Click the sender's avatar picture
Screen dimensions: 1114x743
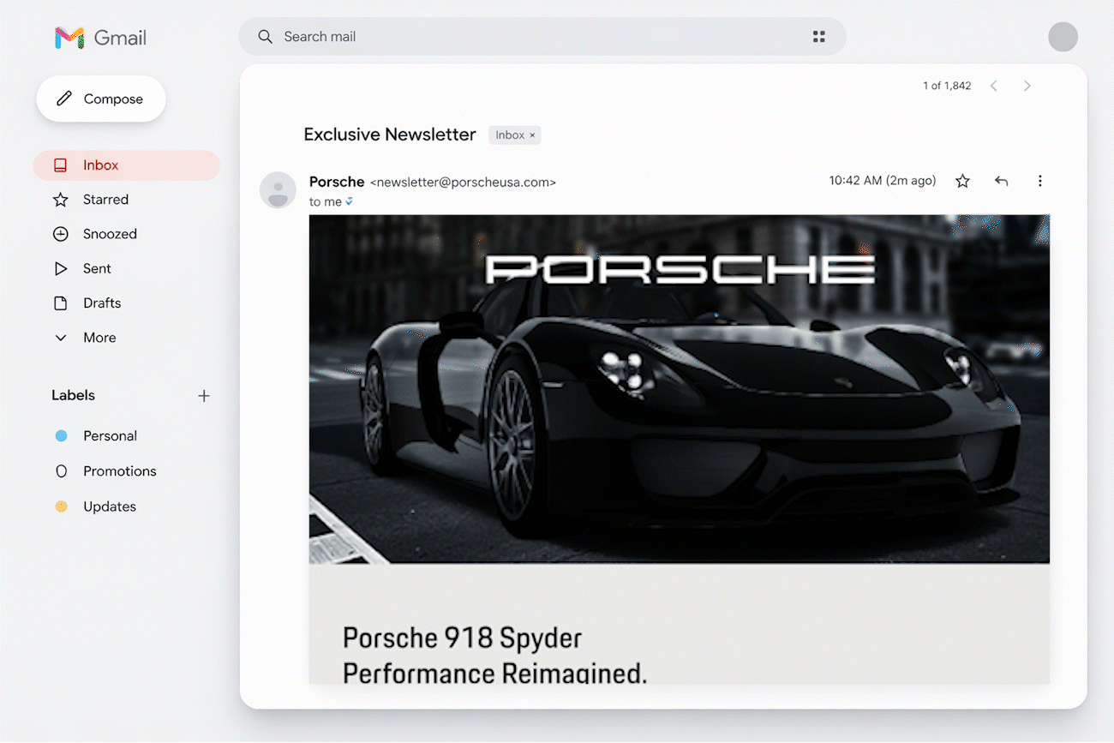click(278, 190)
